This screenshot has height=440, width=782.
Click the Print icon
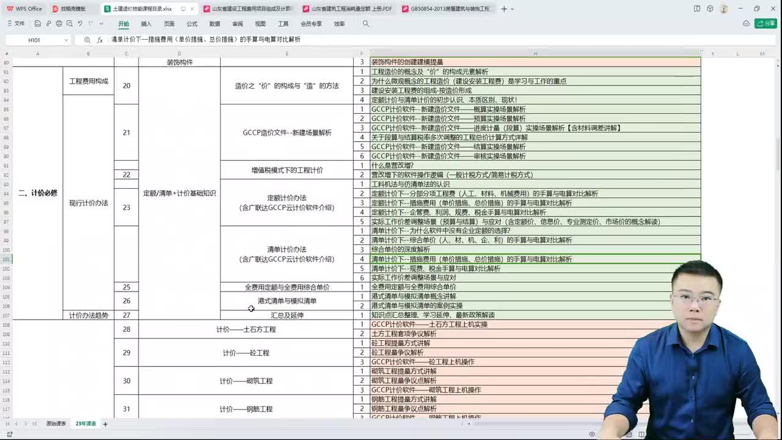point(59,23)
